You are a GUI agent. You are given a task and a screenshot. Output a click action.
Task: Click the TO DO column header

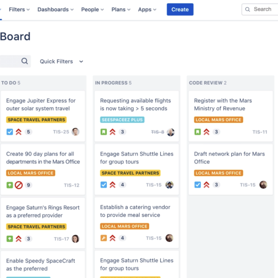pyautogui.click(x=11, y=83)
